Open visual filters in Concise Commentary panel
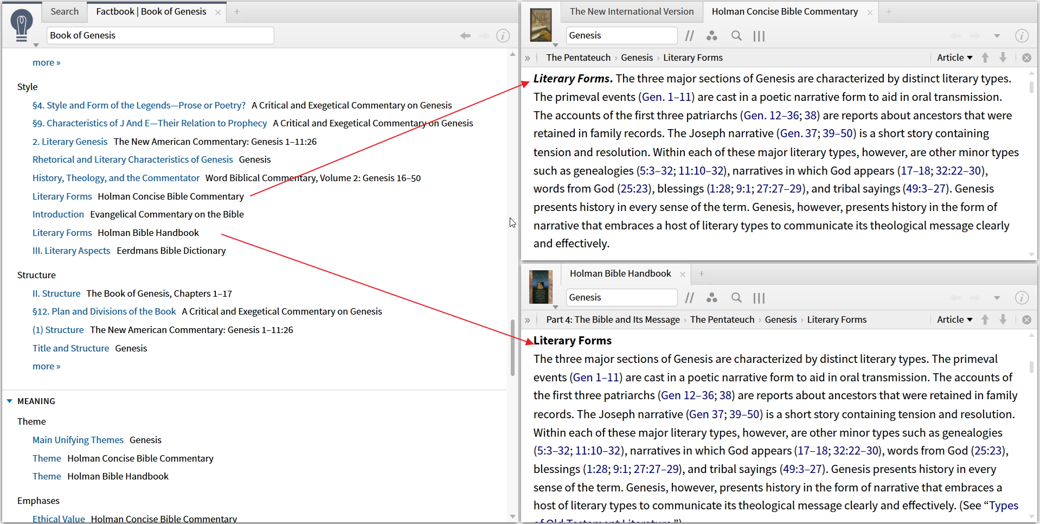The height and width of the screenshot is (524, 1040). click(x=712, y=36)
